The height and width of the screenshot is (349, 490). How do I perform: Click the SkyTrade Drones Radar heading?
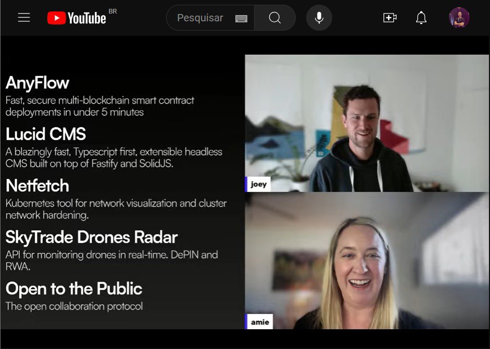tap(92, 237)
